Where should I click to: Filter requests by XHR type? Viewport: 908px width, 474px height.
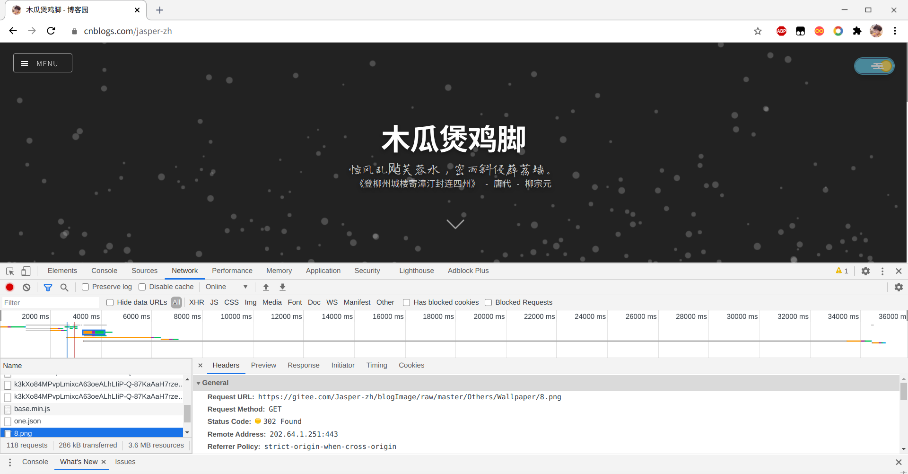tap(196, 302)
